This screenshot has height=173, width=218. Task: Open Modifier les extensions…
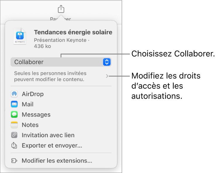[x=57, y=161]
